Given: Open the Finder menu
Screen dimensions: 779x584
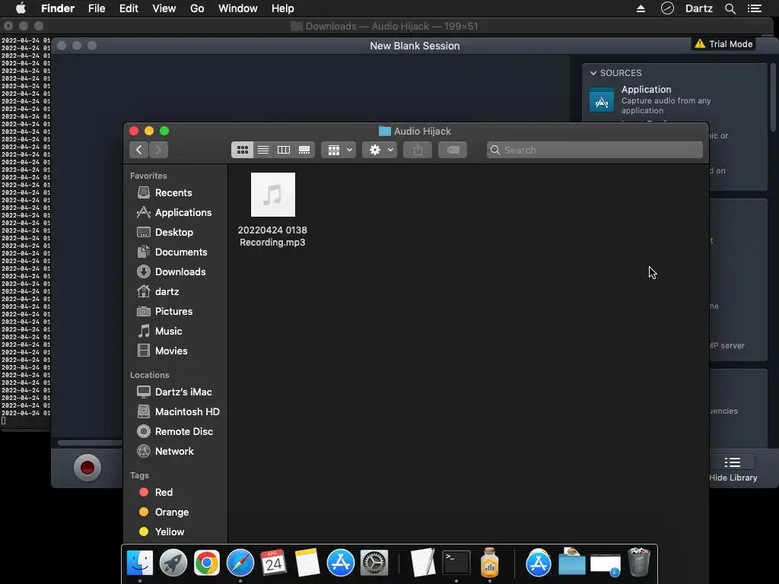Looking at the screenshot, I should click(x=58, y=8).
